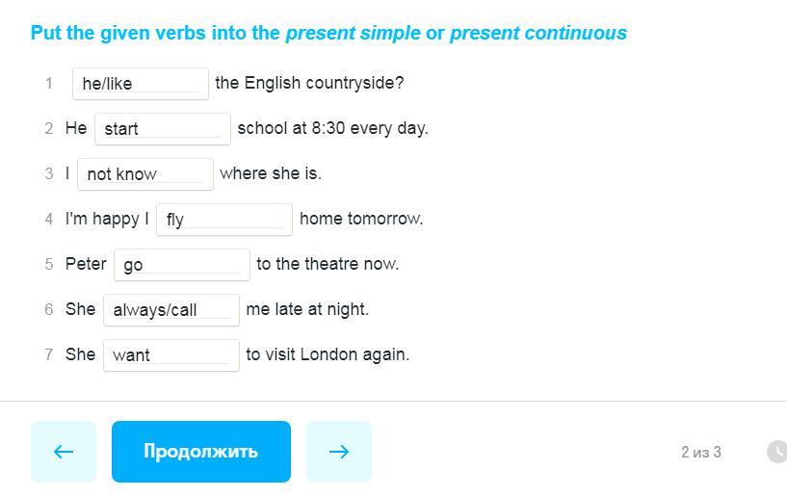Click the 'want' input field
Viewport: 787px width, 497px height.
(171, 355)
